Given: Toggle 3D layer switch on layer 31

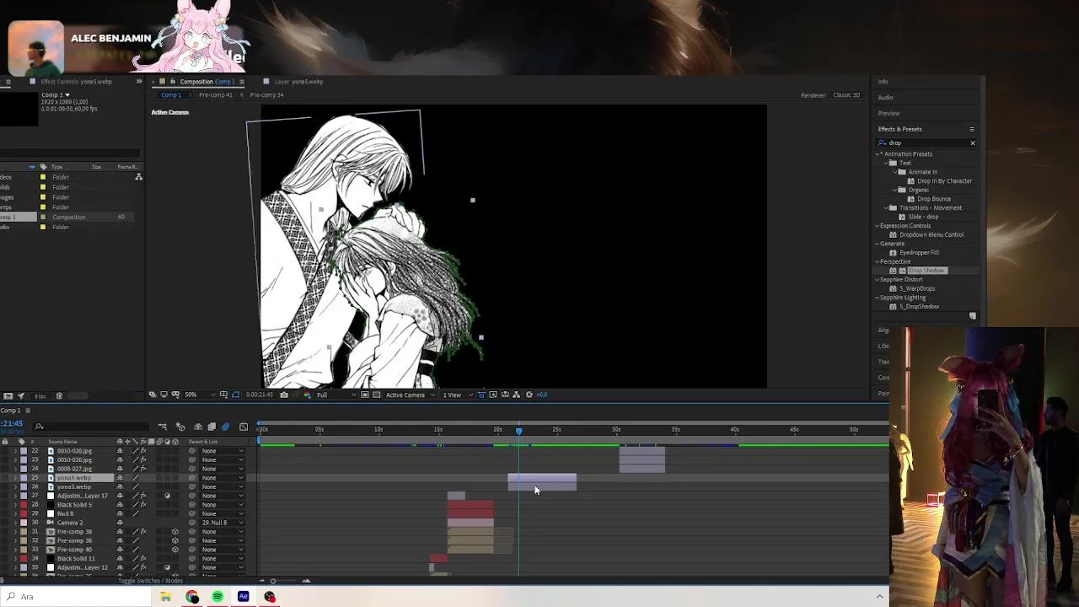Looking at the screenshot, I should coord(174,532).
